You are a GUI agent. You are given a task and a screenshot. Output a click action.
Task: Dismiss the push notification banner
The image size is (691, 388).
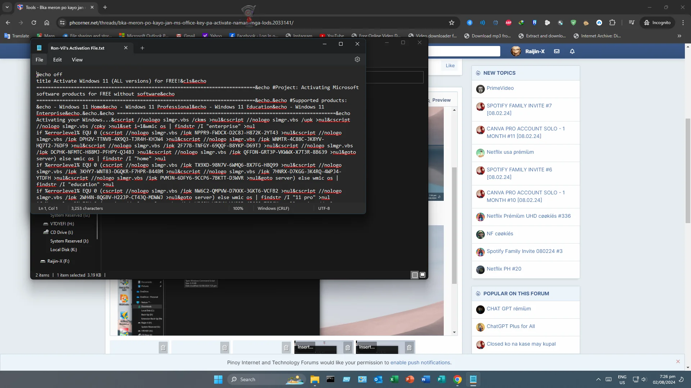(678, 361)
